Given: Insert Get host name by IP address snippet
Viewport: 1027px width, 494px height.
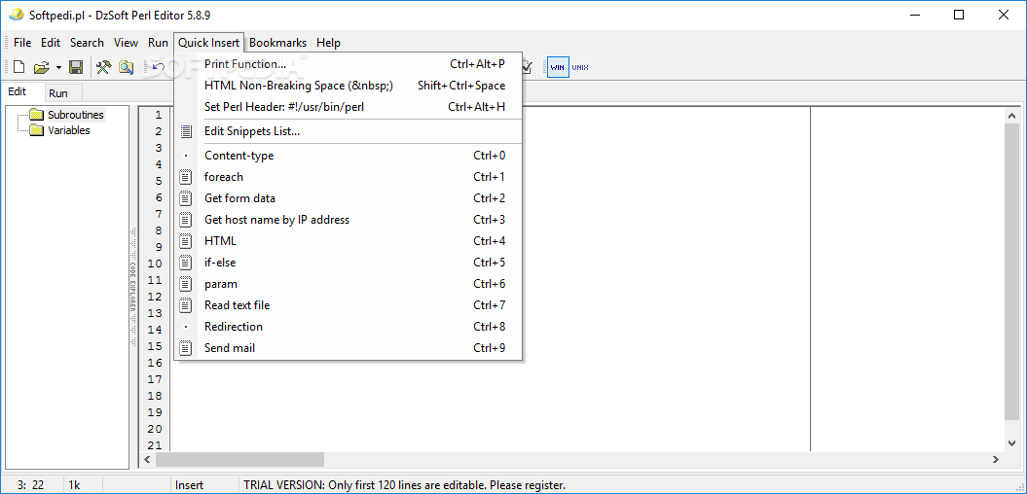Looking at the screenshot, I should pyautogui.click(x=348, y=220).
